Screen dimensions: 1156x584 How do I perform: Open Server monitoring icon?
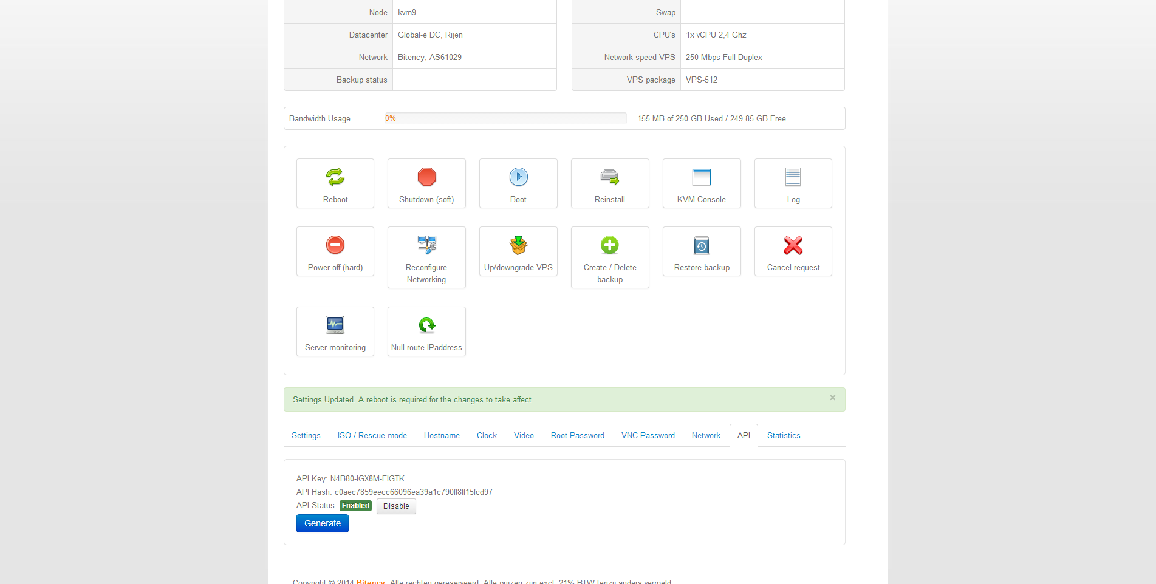(x=335, y=325)
